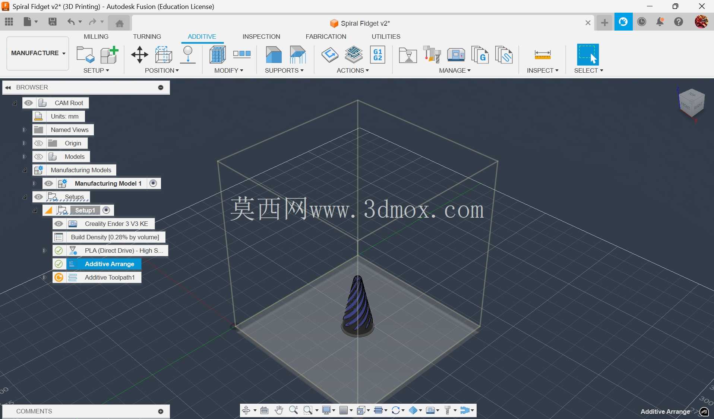Open the MANUFACTURE workspace dropdown
The image size is (714, 419).
pos(38,53)
